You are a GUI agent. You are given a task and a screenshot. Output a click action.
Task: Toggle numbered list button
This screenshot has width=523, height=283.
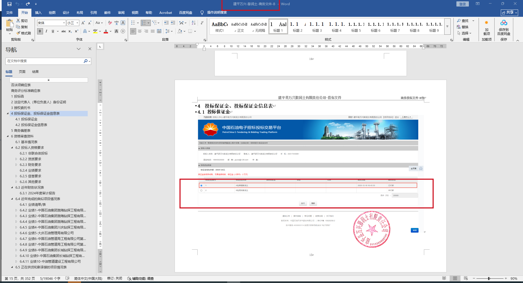(144, 23)
